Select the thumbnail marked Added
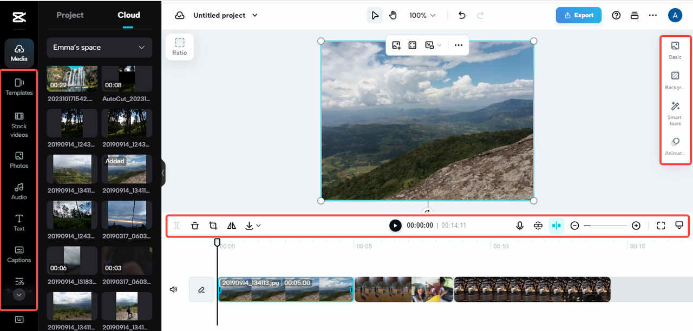This screenshot has width=693, height=331. tap(127, 169)
